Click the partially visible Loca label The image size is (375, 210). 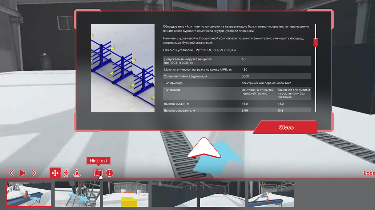pos(369,173)
